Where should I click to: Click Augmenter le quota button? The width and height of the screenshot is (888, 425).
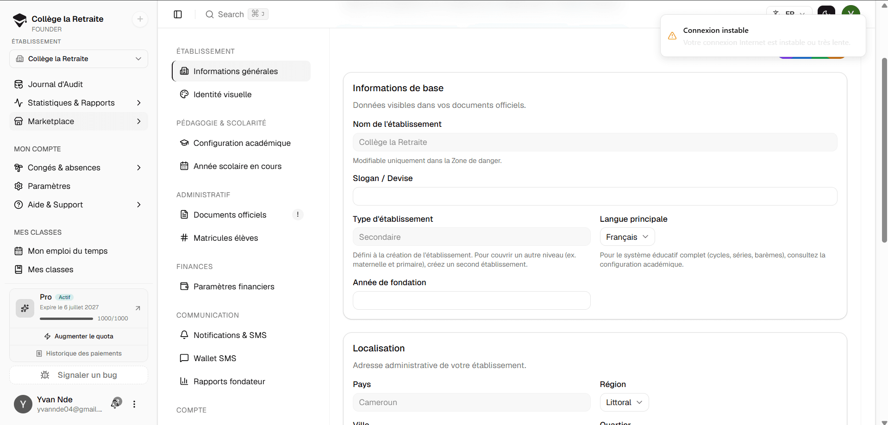(x=79, y=337)
